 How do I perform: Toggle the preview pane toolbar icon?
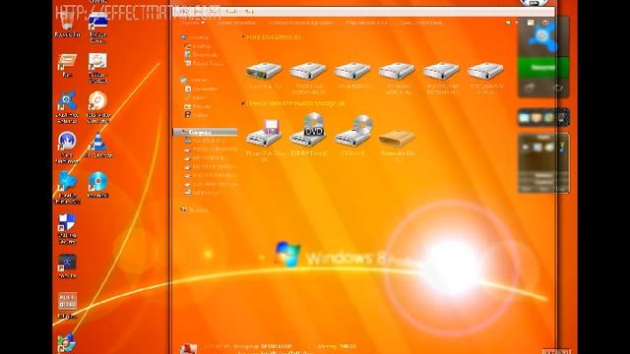coord(531,23)
